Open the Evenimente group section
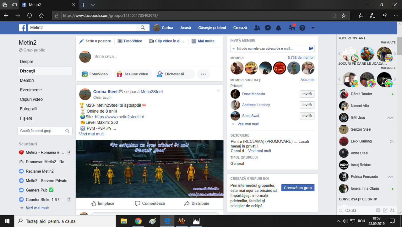Screen dimensions: 402x227 coord(31,90)
